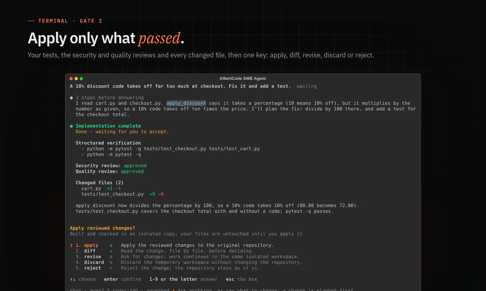
Task: Click the 'AlbertCode SWE Agent' window title
Action: pos(243,78)
